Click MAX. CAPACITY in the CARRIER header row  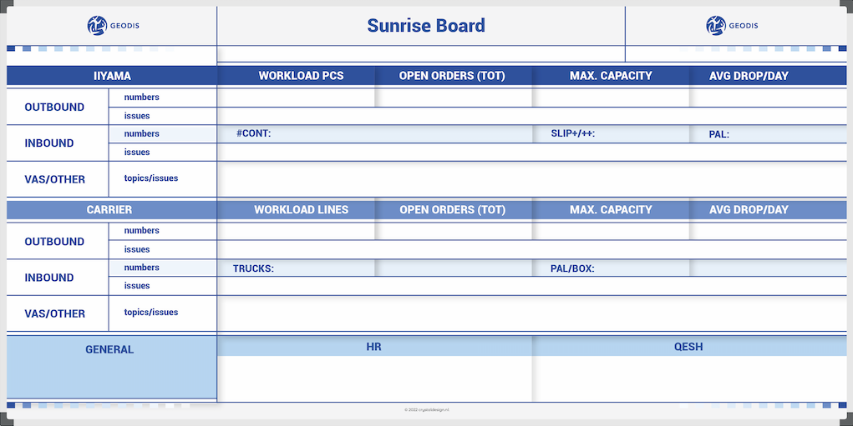(611, 209)
